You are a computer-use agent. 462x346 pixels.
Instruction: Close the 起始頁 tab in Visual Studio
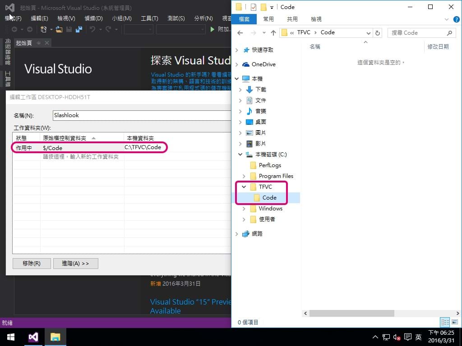tap(47, 43)
